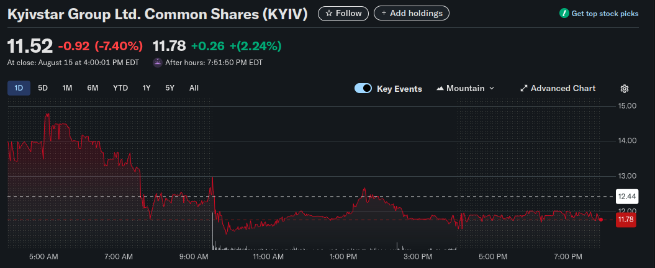Screen dimensions: 655x268
Task: Show All-time chart range
Action: click(194, 88)
